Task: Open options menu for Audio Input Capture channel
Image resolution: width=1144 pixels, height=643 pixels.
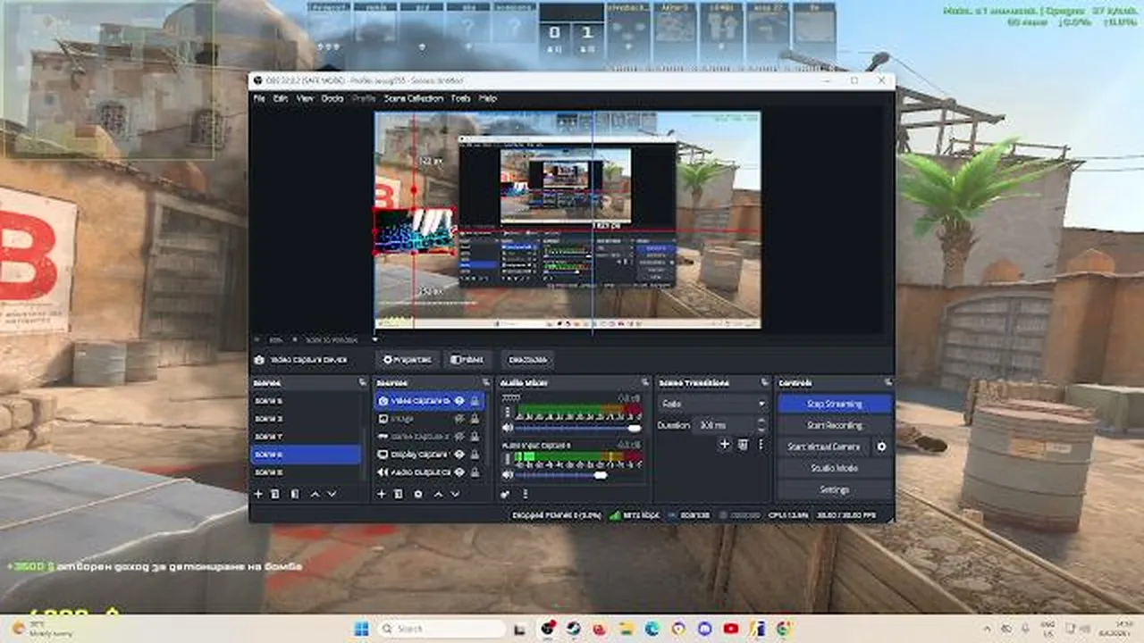Action: pyautogui.click(x=507, y=459)
